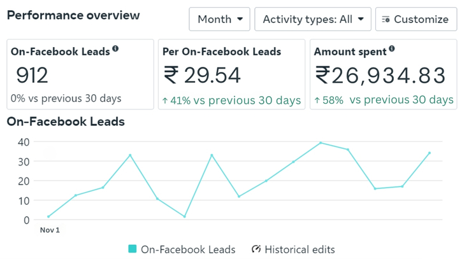This screenshot has height=259, width=462.
Task: Toggle On-Facebook Leads legend swatch
Action: tap(133, 249)
